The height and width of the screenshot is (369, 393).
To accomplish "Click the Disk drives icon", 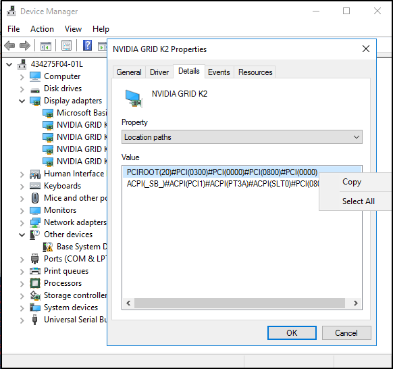I will (35, 90).
